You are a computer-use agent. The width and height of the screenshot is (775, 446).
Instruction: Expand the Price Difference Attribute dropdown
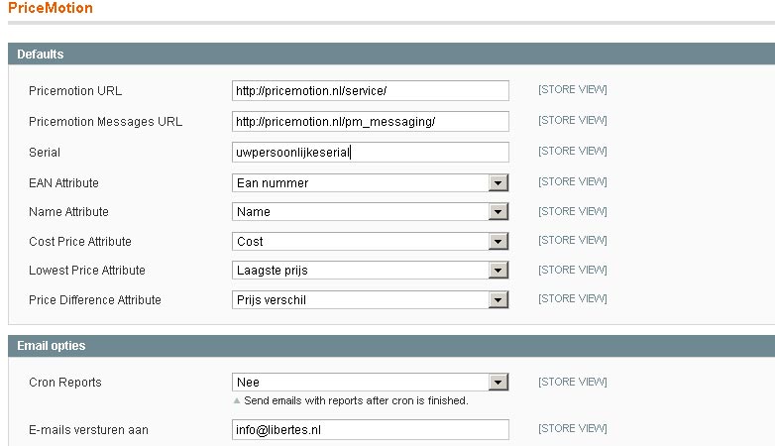tap(371, 299)
